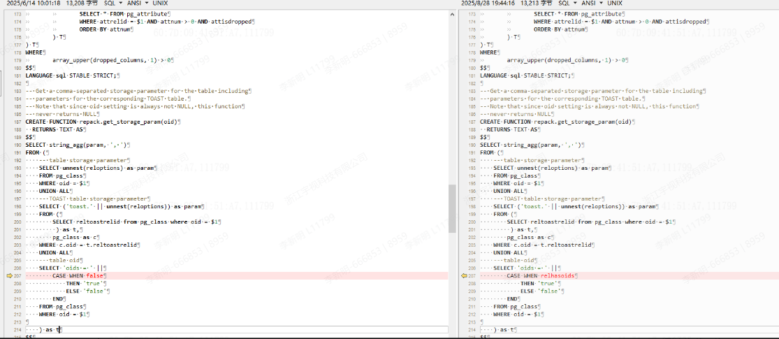This screenshot has height=339, width=779.
Task: Click 'SELECT string_agg(param, ', ')' in left pane
Action: click(x=75, y=145)
